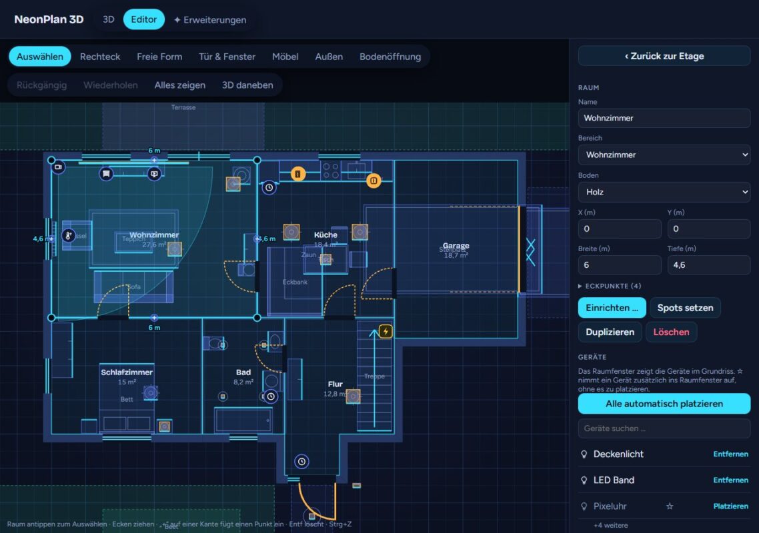Viewport: 759px width, 533px height.
Task: Select the ceiling light marker in the Flur
Action: pos(353,396)
